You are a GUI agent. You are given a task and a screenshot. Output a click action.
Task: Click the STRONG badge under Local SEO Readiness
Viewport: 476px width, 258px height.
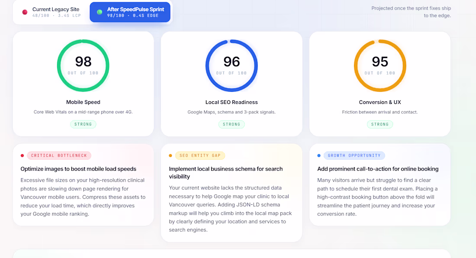(x=232, y=124)
